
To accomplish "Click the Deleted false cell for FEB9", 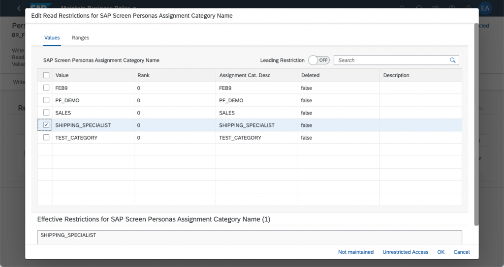I will pos(339,88).
